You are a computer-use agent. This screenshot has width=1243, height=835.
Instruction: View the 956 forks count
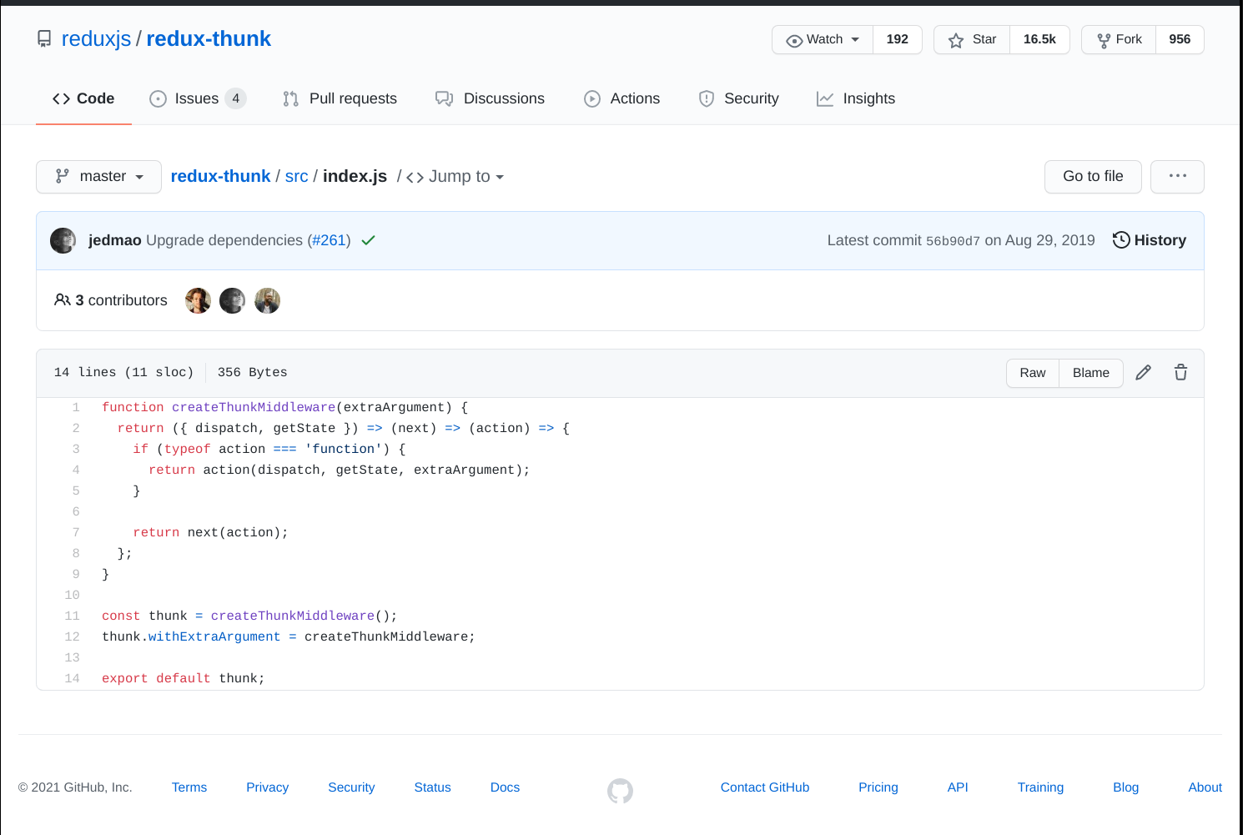coord(1180,39)
